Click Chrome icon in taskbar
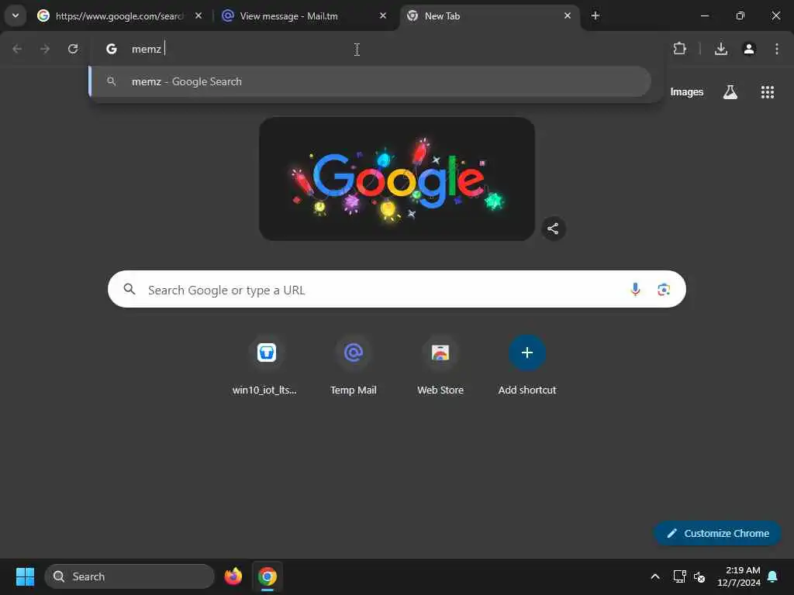The height and width of the screenshot is (595, 794). (x=268, y=576)
